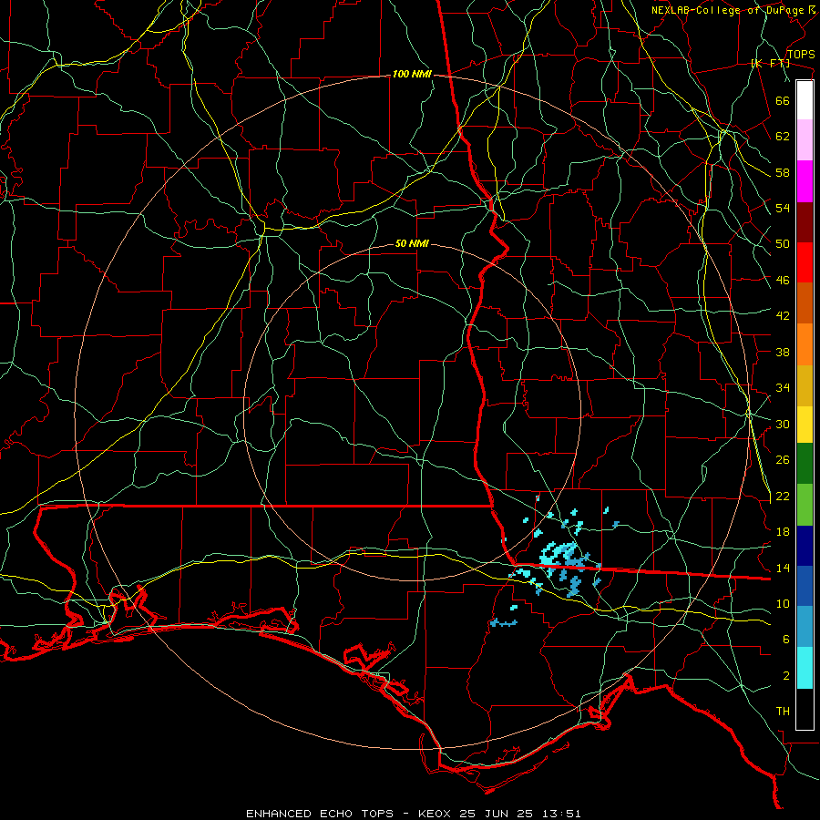Click the gold swatch in the color bar
820x820 pixels.
(x=805, y=385)
